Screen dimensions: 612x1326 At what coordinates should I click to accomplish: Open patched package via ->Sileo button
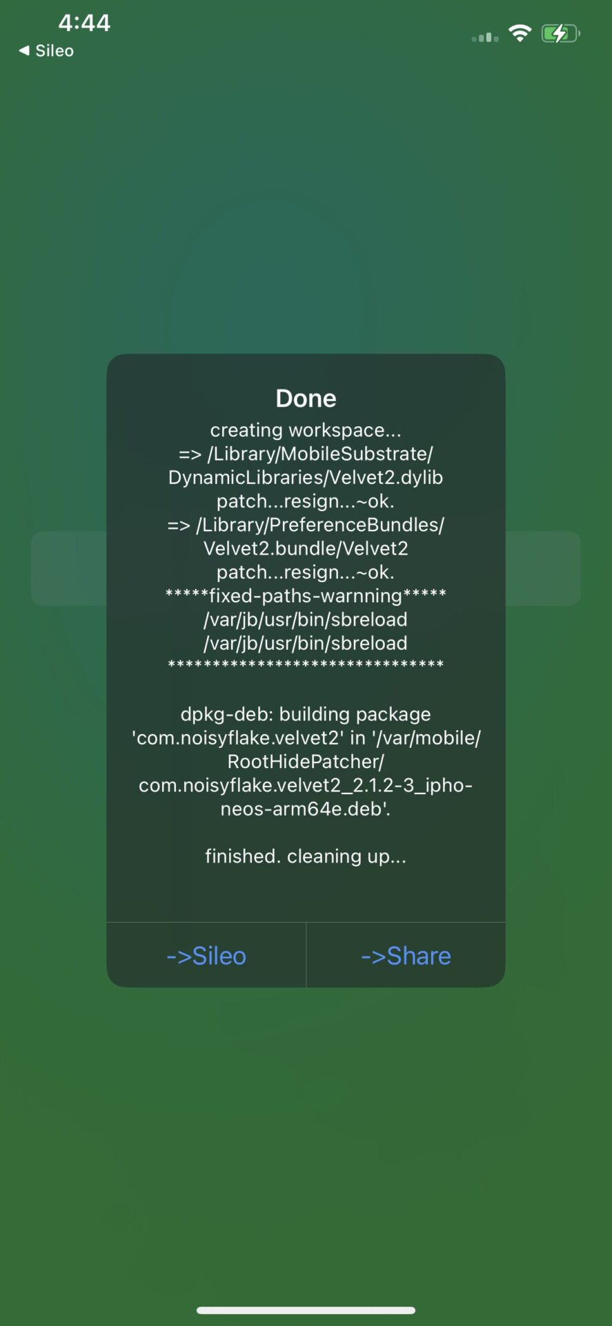pos(206,956)
